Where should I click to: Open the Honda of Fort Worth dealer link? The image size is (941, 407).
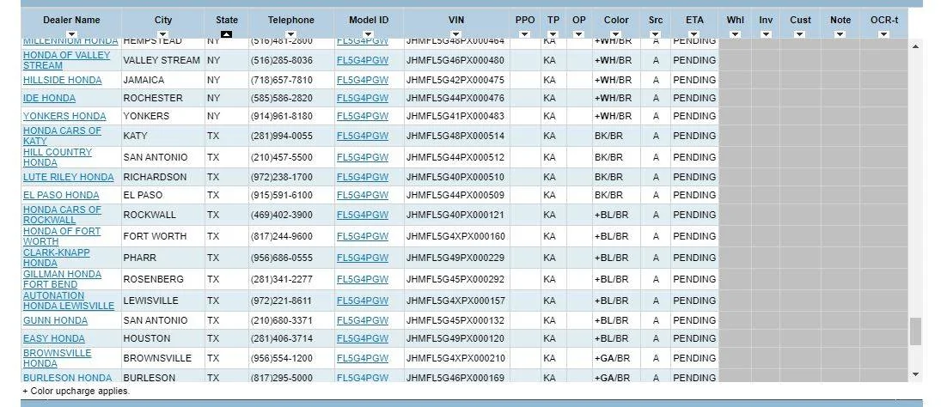click(62, 236)
